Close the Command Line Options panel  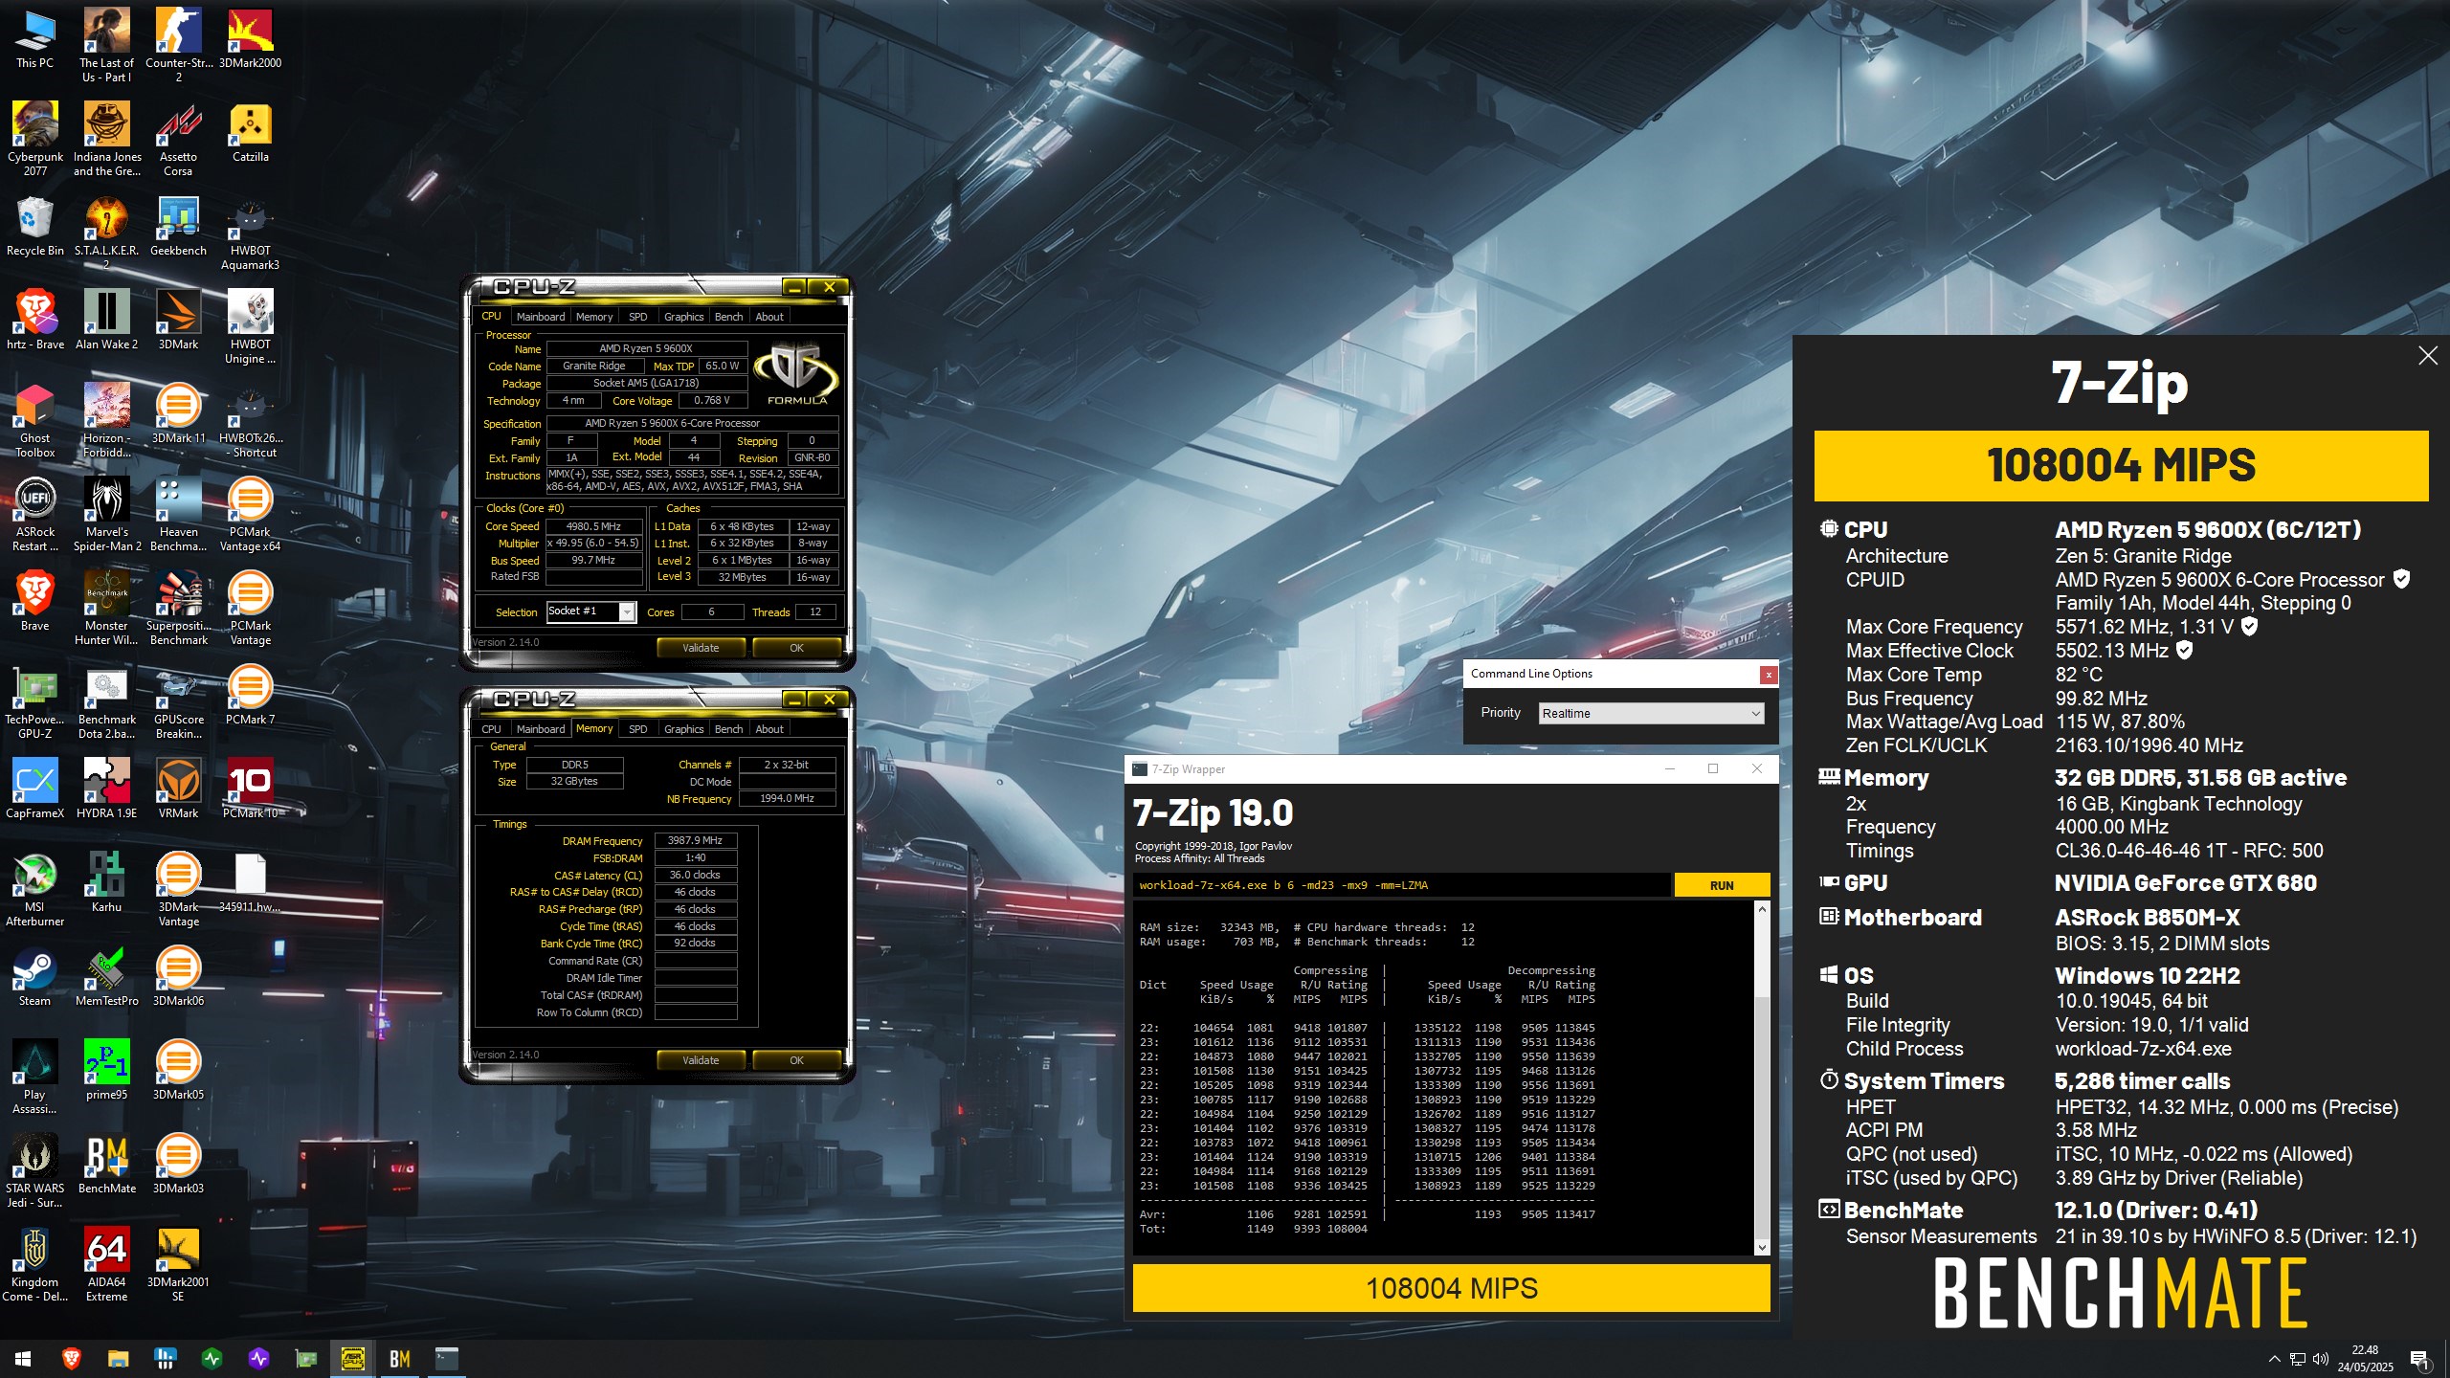tap(1768, 675)
